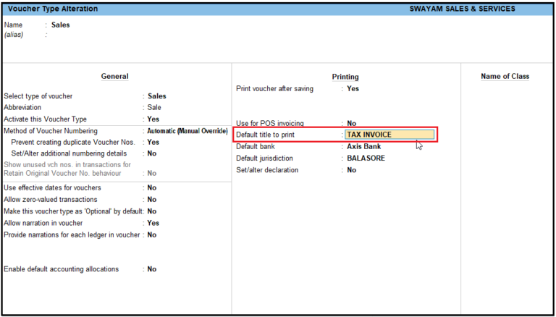Click the Prevent creating duplicate Voucher Nos. label
The width and height of the screenshot is (556, 317).
[x=73, y=142]
